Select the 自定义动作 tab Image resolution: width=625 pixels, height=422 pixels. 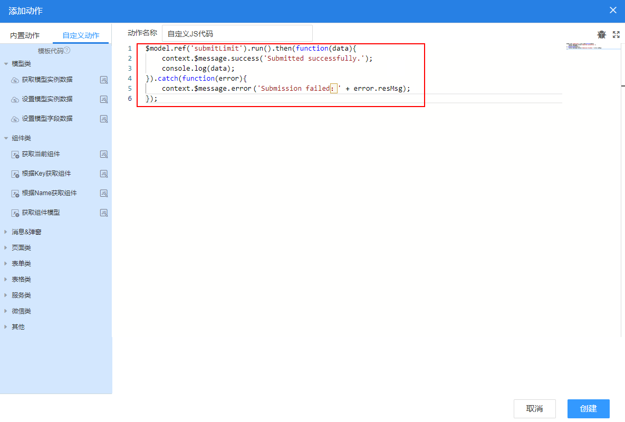click(x=81, y=36)
